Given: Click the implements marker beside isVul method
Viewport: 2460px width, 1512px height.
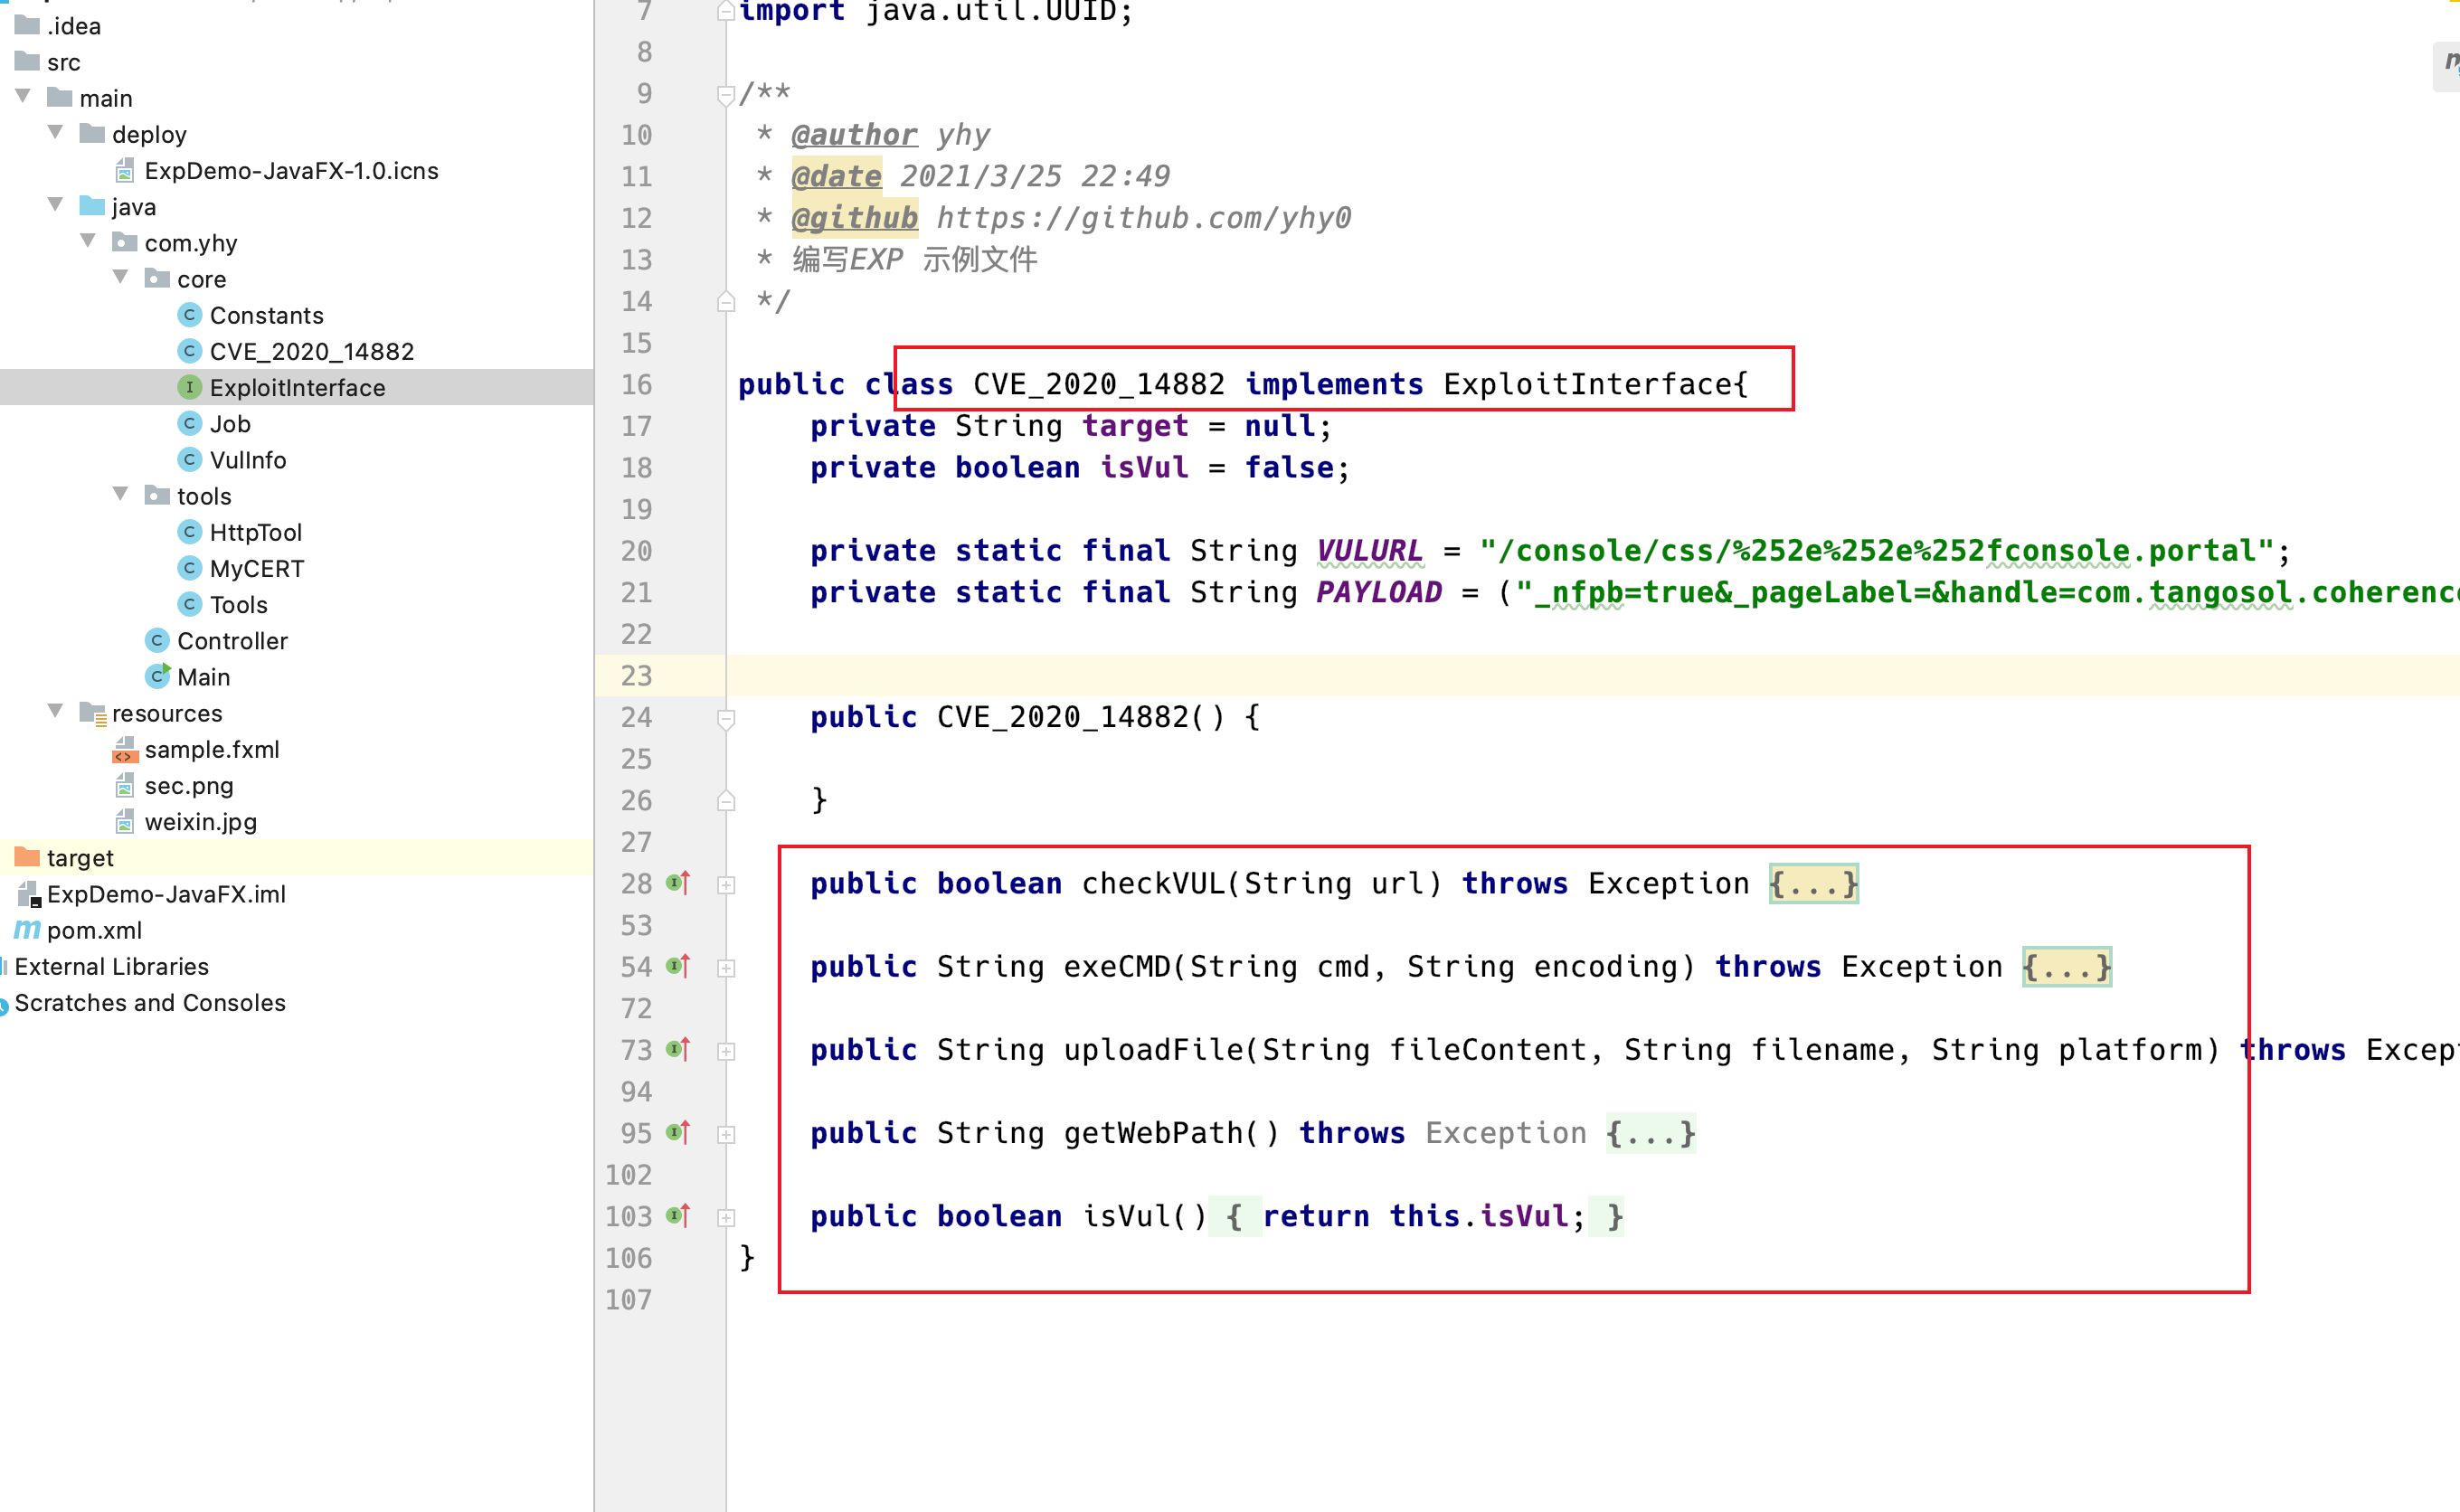Looking at the screenshot, I should pyautogui.click(x=679, y=1215).
